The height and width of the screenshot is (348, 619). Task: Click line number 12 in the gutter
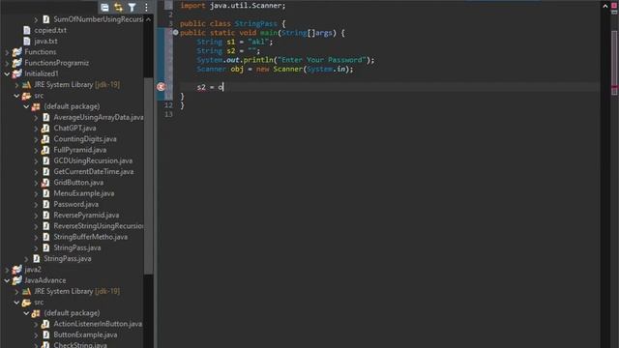(x=168, y=105)
